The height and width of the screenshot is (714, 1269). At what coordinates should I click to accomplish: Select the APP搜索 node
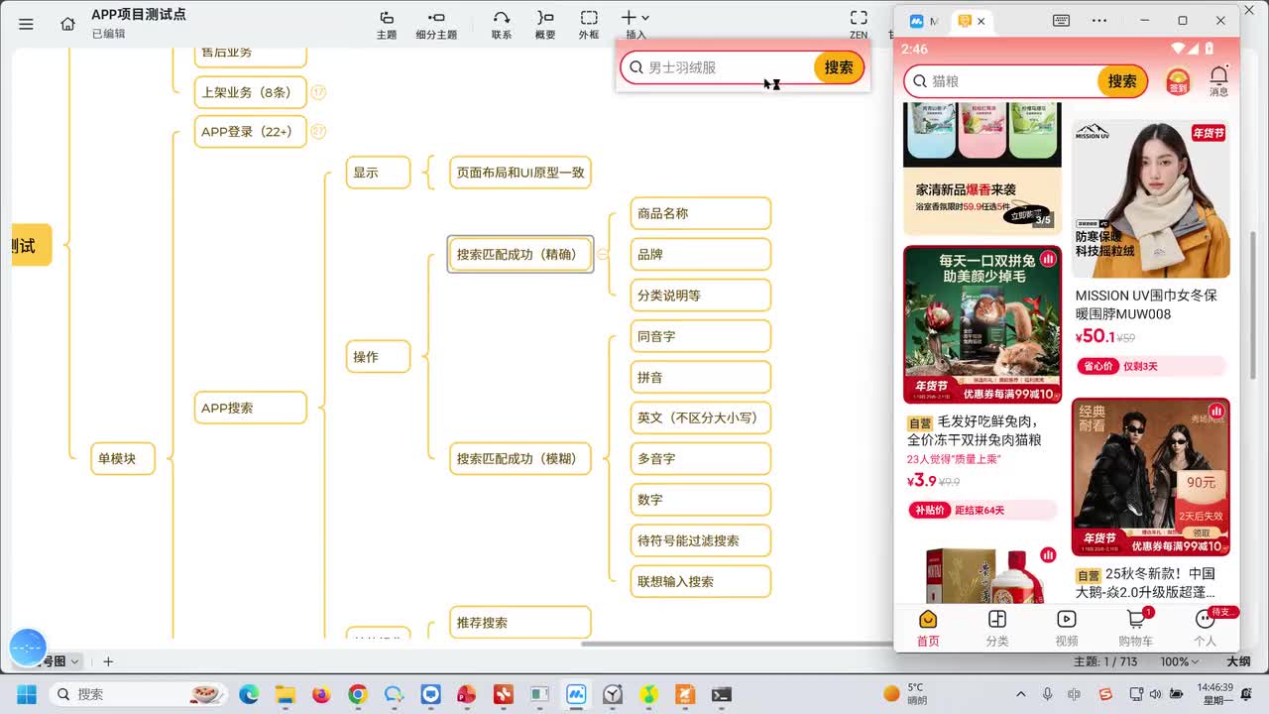(x=251, y=408)
